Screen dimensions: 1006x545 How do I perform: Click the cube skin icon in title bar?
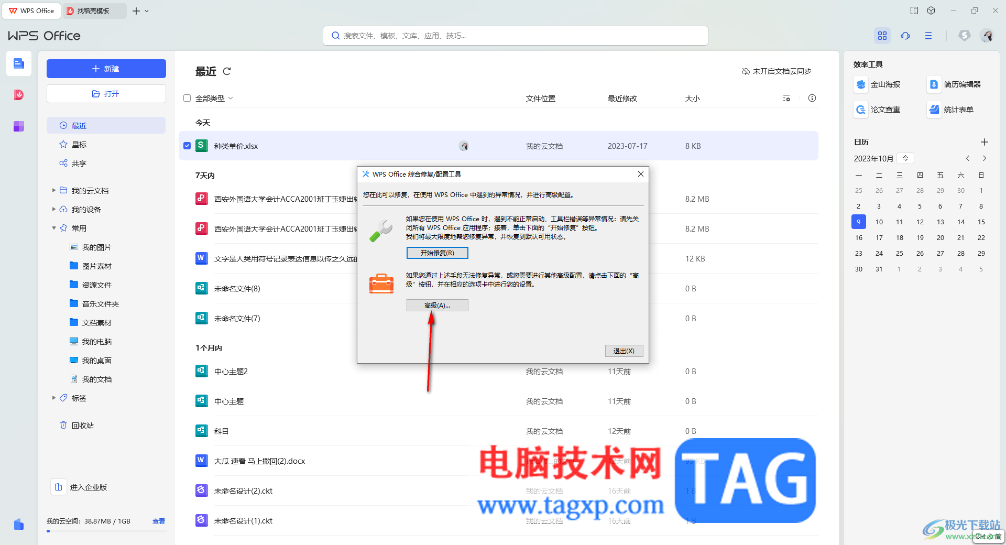(931, 10)
